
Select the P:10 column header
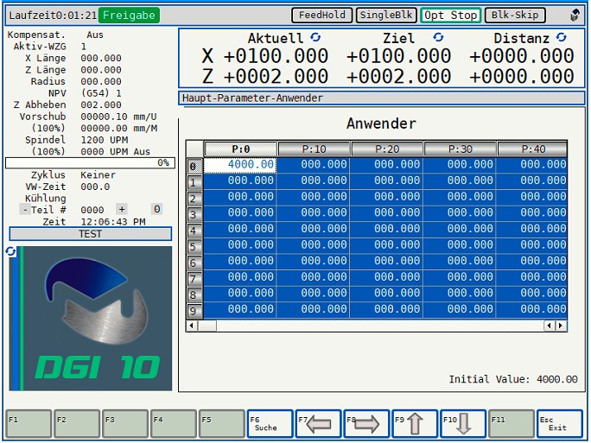point(314,149)
